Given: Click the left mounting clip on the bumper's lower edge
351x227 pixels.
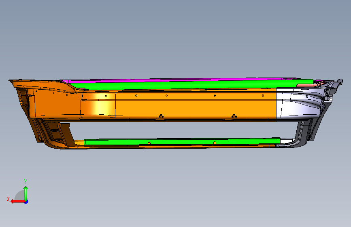Looking at the screenshot, I should coord(161,117).
